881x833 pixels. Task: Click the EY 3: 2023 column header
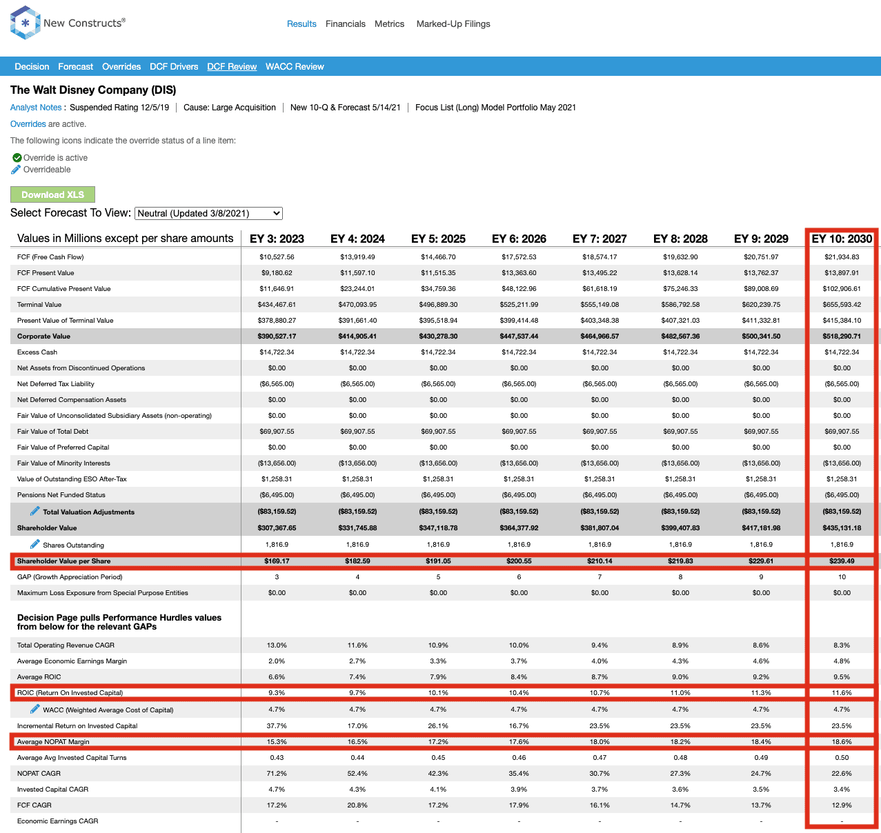(277, 239)
